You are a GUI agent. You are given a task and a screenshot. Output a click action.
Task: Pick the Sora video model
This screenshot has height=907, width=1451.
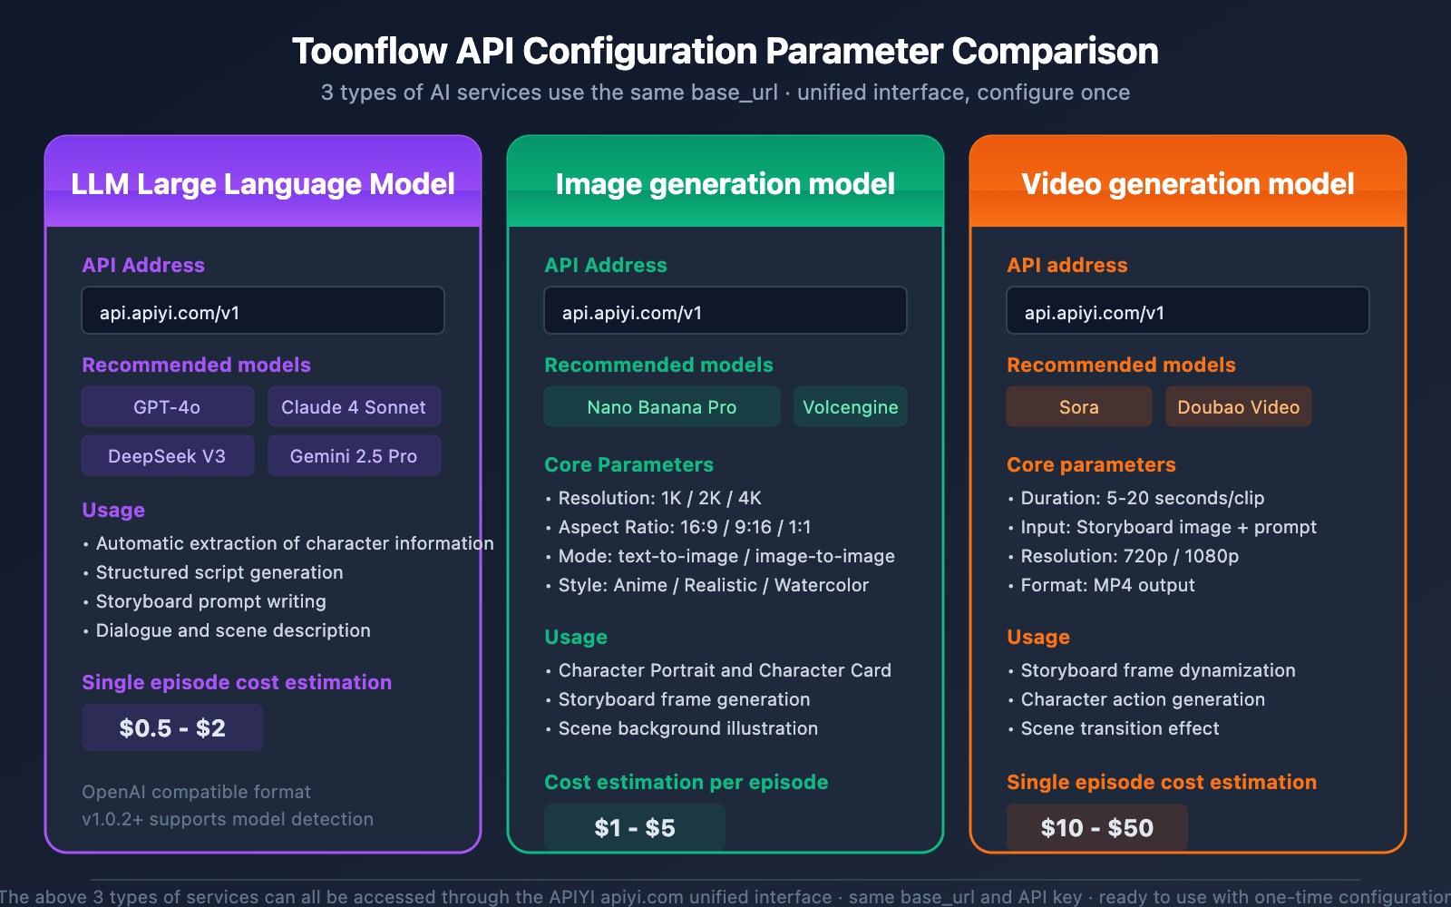[1078, 406]
